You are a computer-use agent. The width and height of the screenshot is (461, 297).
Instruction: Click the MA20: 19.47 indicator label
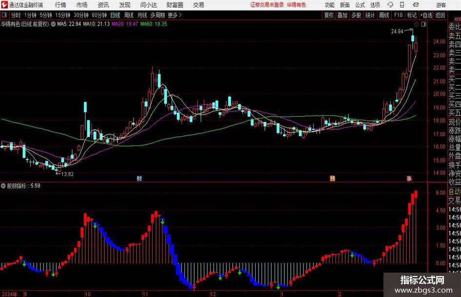pyautogui.click(x=125, y=24)
